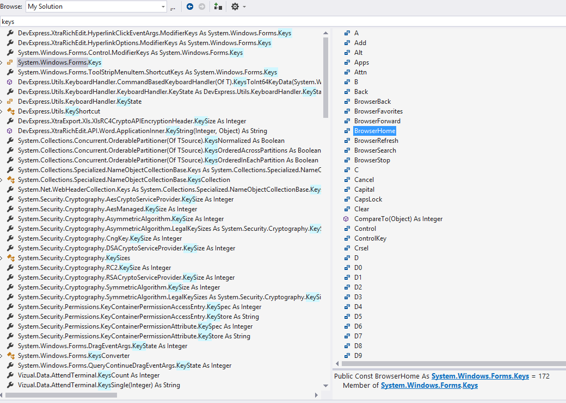Click the method icon beside CompareTo(Object)
Image resolution: width=566 pixels, height=403 pixels.
tap(346, 219)
